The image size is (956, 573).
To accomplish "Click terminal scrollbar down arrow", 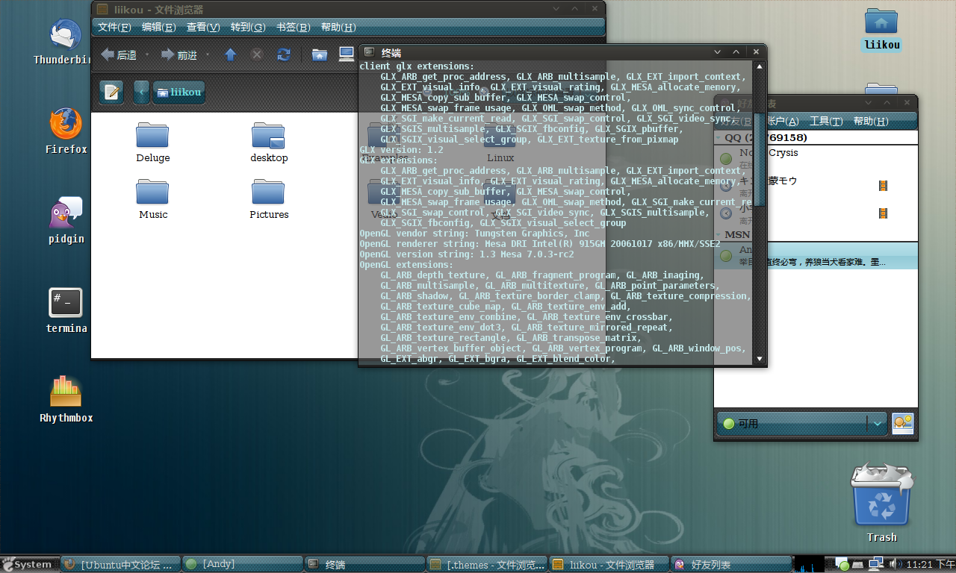I will coord(760,359).
